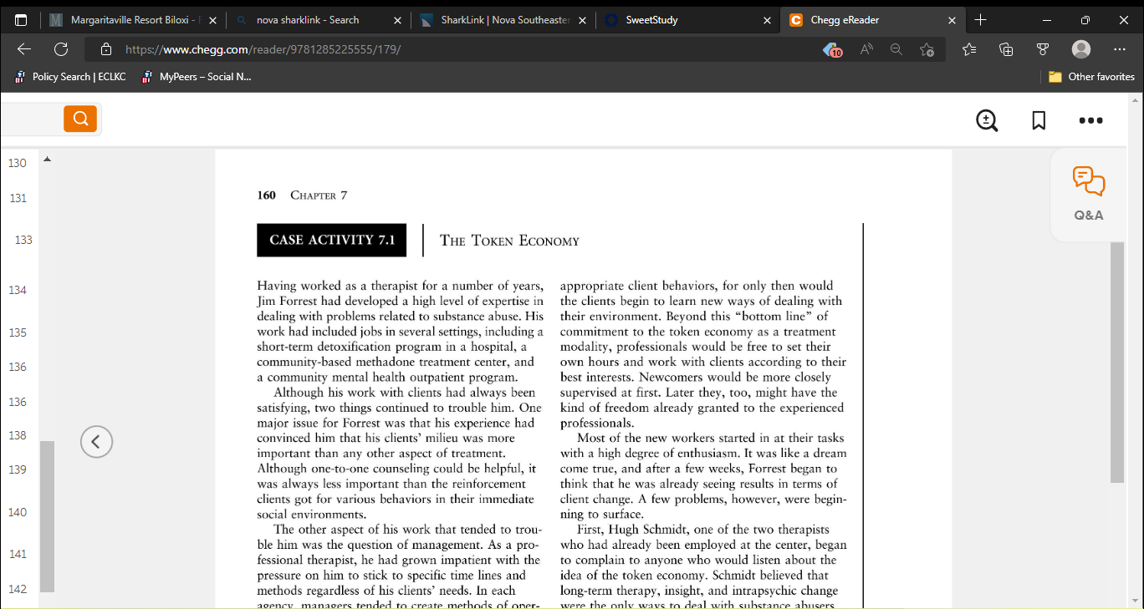The height and width of the screenshot is (609, 1144).
Task: Click the orange search button
Action: pyautogui.click(x=80, y=119)
